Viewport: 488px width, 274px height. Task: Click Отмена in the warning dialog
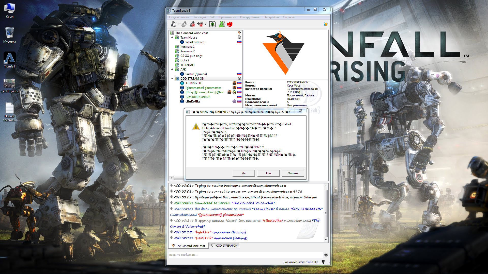293,173
